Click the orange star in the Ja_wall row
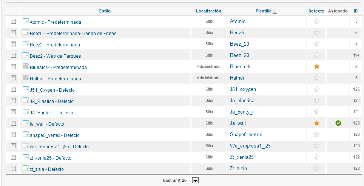Image resolution: width=364 pixels, height=186 pixels. click(x=316, y=123)
